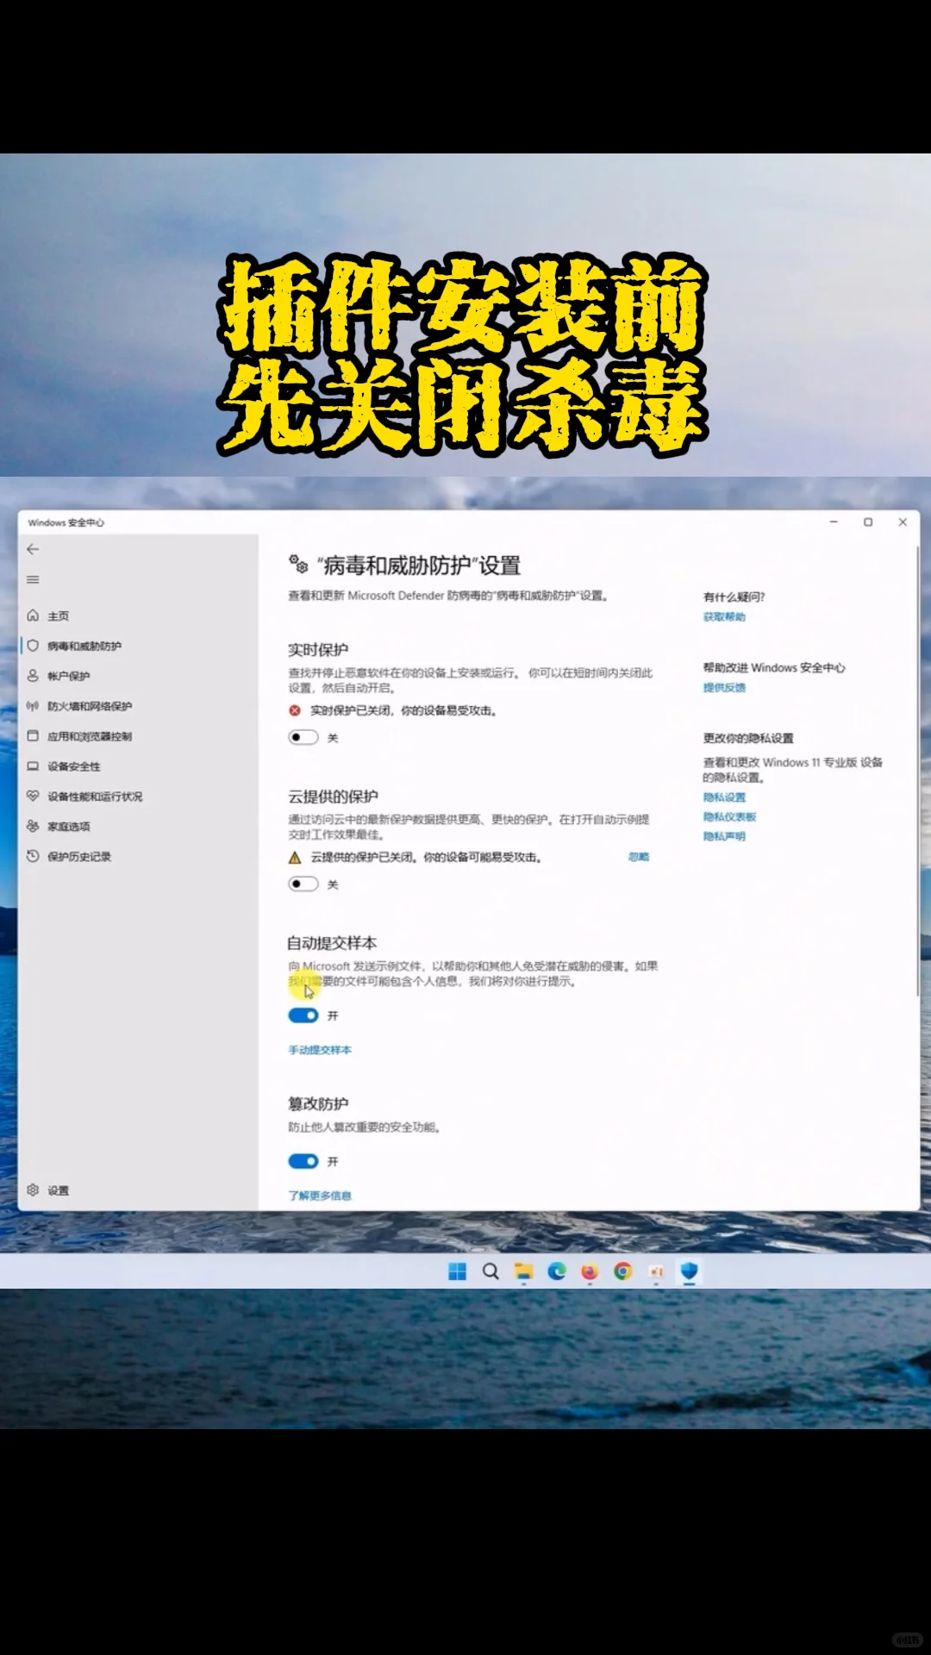Click the heart icon for 设备性能和运行状况
Image resolution: width=931 pixels, height=1655 pixels.
(33, 796)
